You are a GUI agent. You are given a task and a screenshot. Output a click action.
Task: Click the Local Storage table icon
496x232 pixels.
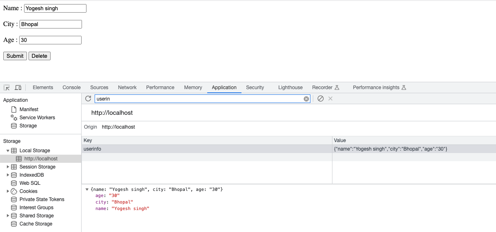(14, 151)
